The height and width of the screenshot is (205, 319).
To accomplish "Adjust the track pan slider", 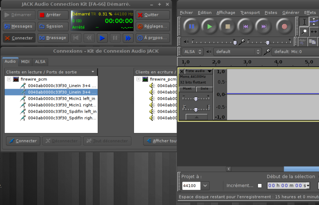I will (x=196, y=109).
